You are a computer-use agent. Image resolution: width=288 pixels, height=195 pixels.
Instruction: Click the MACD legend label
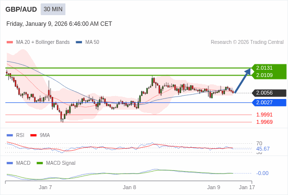pos(23,163)
